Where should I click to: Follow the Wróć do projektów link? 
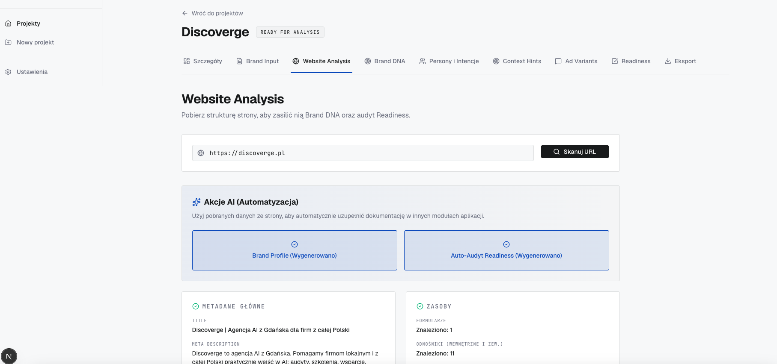[212, 13]
